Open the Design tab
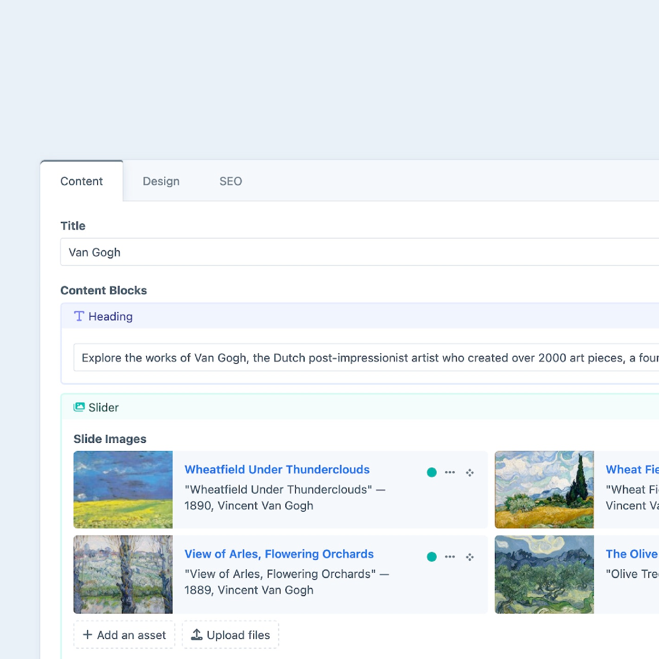This screenshot has height=659, width=659. pyautogui.click(x=161, y=181)
